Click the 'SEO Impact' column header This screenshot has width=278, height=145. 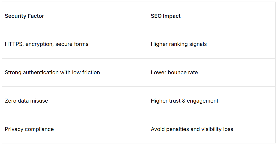point(166,16)
